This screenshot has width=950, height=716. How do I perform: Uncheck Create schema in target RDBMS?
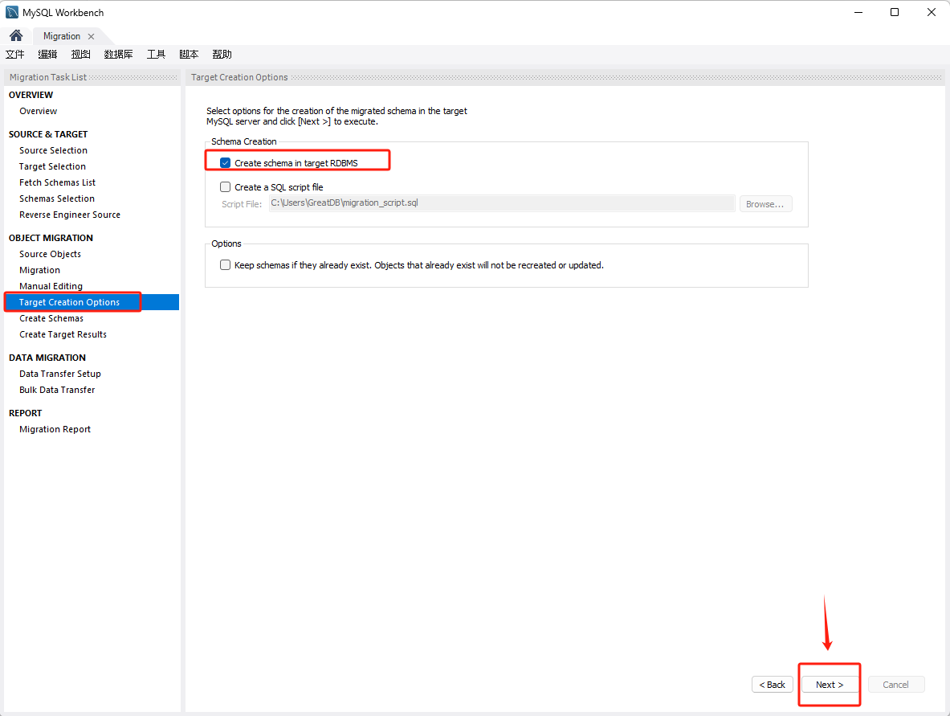[x=226, y=163]
